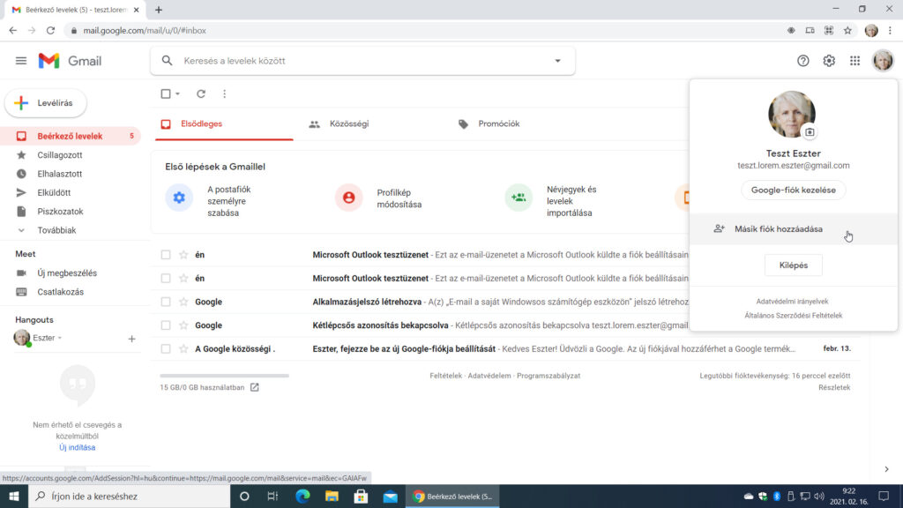This screenshot has height=508, width=903.
Task: Click the Gmail logo
Action: tap(70, 61)
